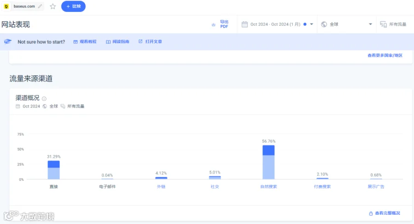Image resolution: width=414 pixels, height=224 pixels.
Task: Click the 流量来源渠道 heading
Action: 31,78
